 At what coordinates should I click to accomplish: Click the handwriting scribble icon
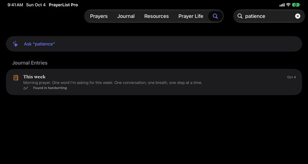point(25,88)
